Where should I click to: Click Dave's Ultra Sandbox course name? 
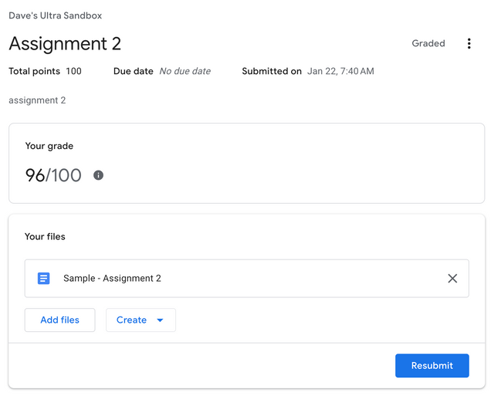[x=56, y=15]
